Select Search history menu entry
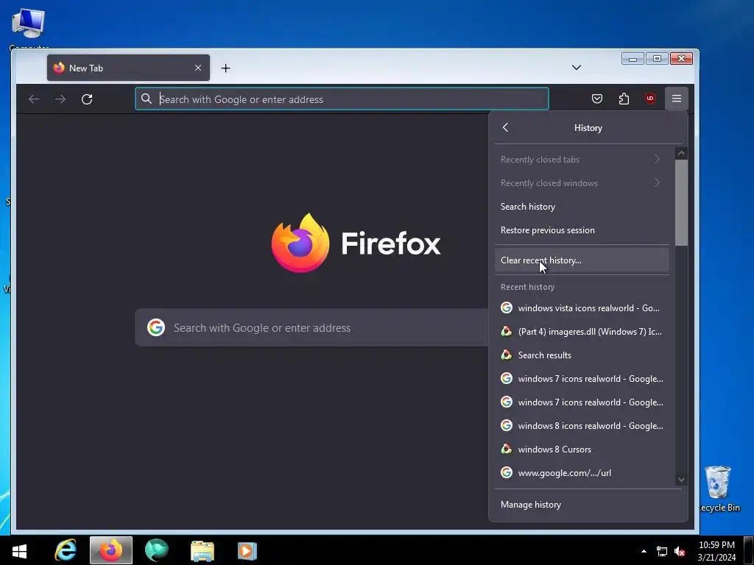 [582, 207]
